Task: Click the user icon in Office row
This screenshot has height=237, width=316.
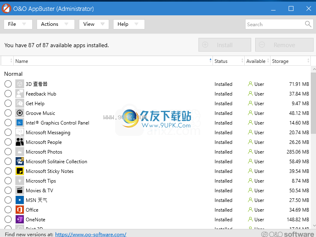Action: [x=250, y=210]
